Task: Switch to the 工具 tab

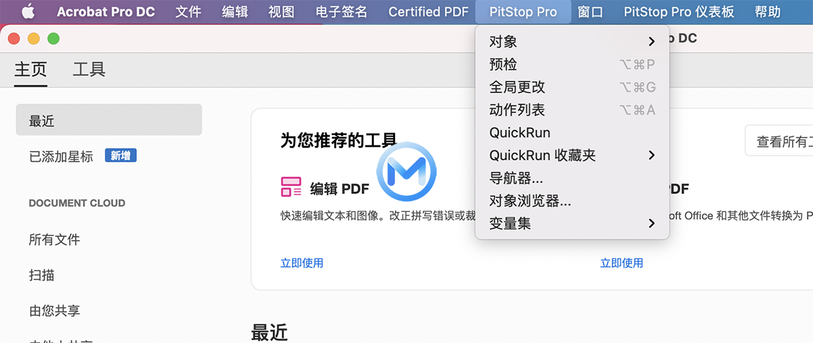Action: [89, 69]
